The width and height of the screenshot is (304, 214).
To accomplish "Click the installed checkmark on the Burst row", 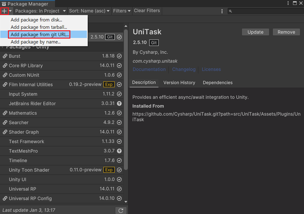I will (x=119, y=56).
